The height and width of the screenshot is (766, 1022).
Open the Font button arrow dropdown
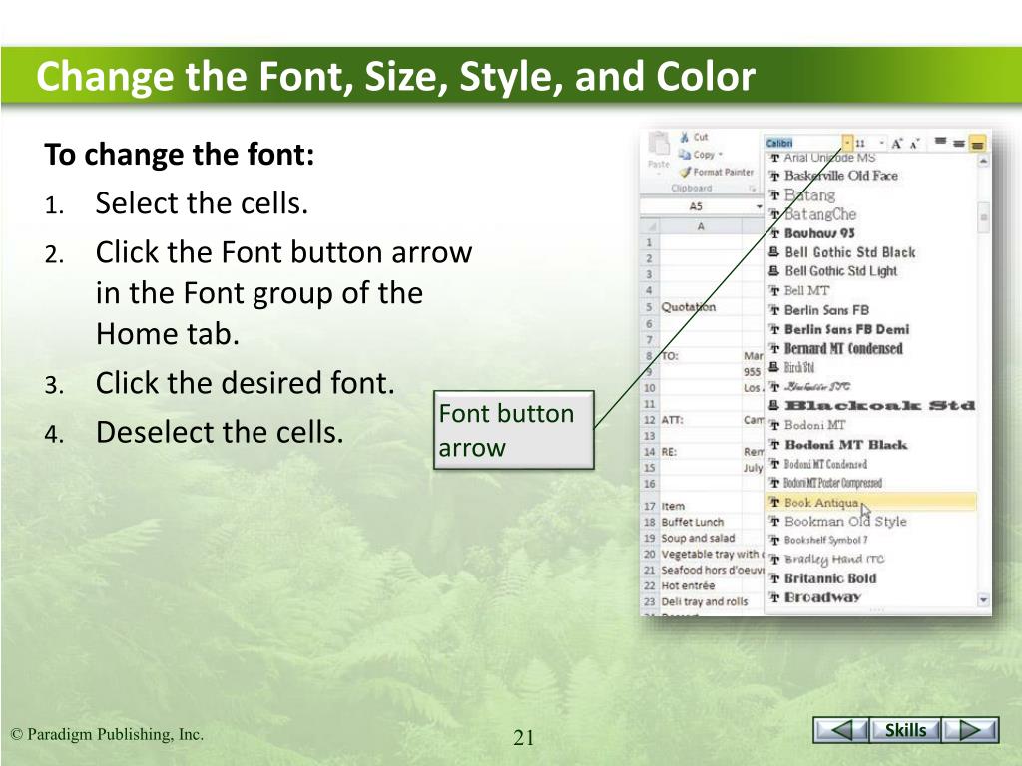point(847,144)
